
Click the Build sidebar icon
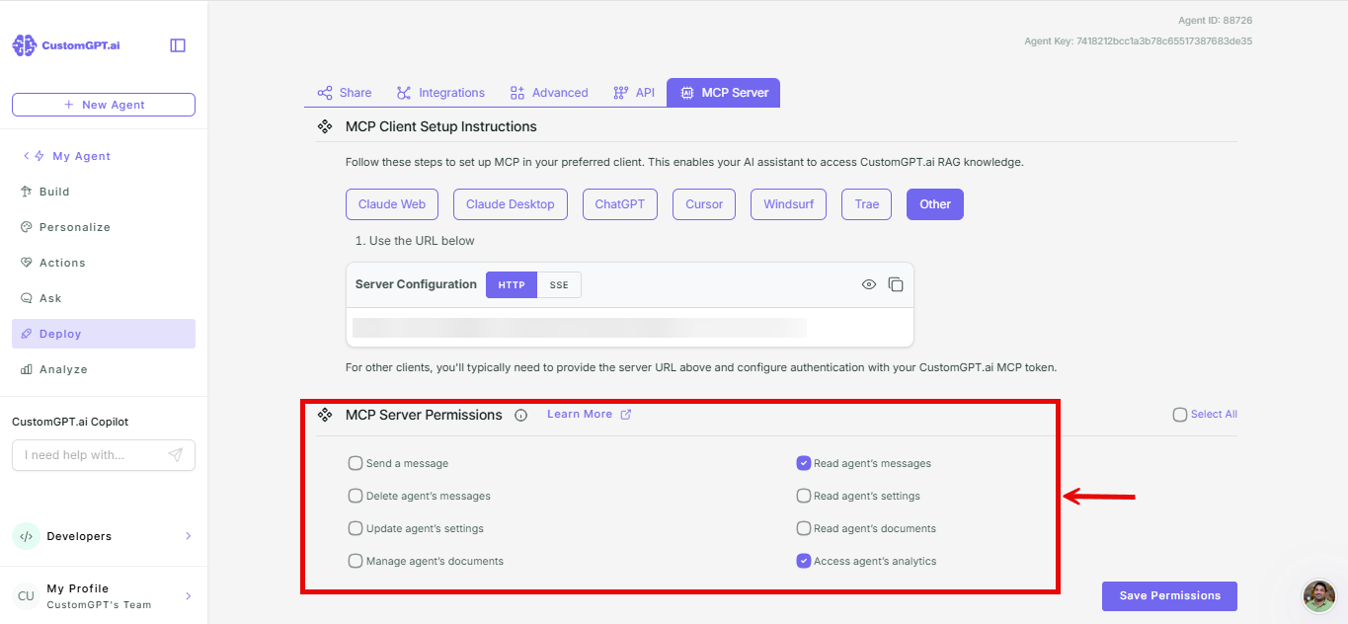click(27, 192)
